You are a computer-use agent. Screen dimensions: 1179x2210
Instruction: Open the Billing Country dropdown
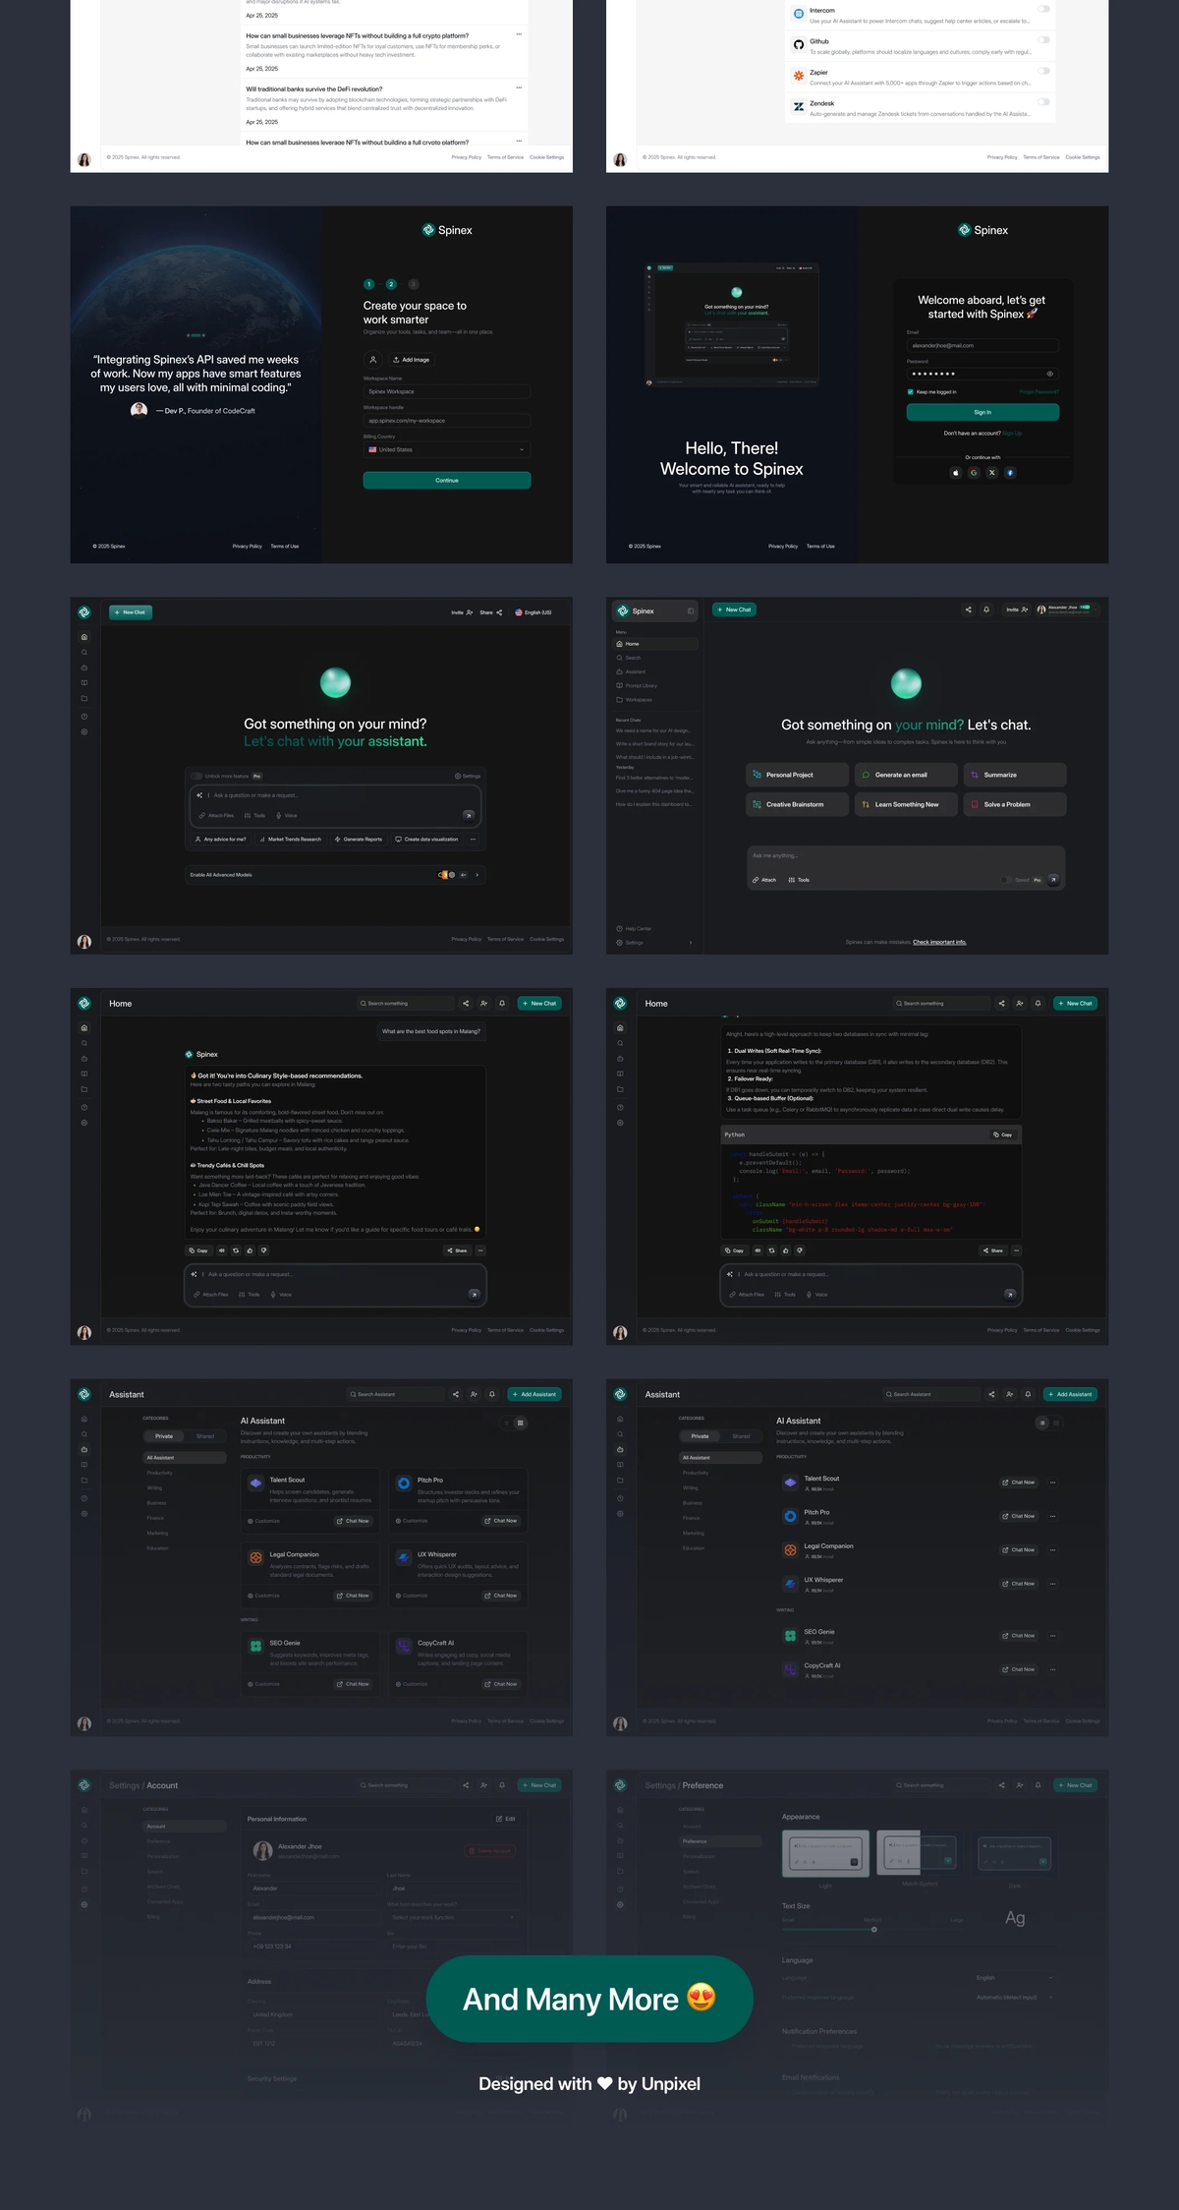point(446,449)
